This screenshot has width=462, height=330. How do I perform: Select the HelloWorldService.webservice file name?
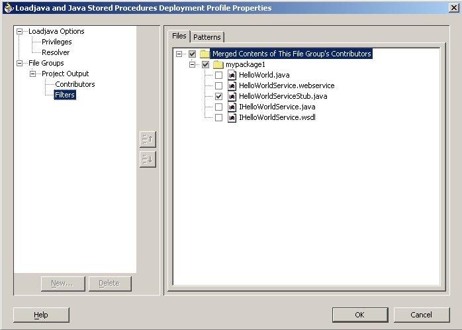[287, 86]
